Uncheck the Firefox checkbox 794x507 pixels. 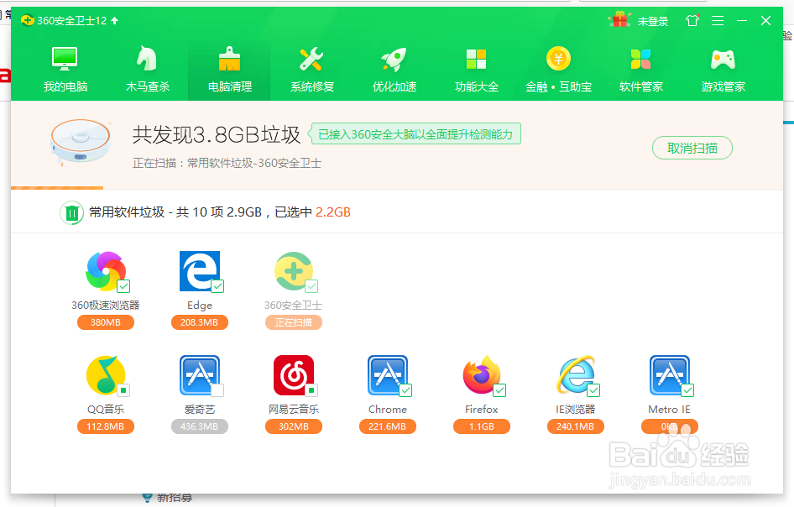(499, 390)
